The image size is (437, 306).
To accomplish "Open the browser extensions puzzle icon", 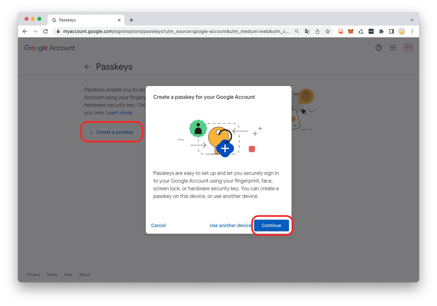I will [x=381, y=31].
